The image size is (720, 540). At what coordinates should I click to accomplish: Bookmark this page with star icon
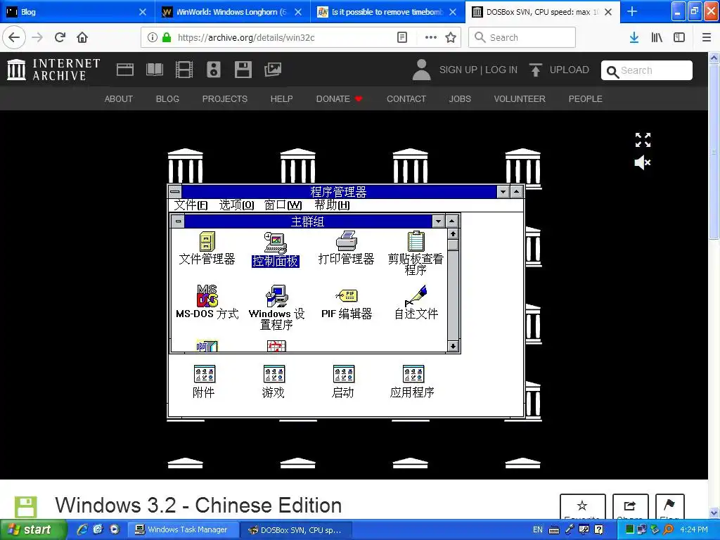pos(451,38)
